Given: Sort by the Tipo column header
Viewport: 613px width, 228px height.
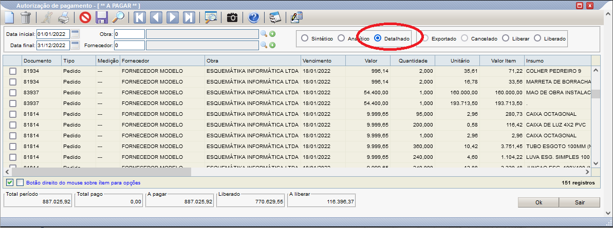Looking at the screenshot, I should 79,61.
